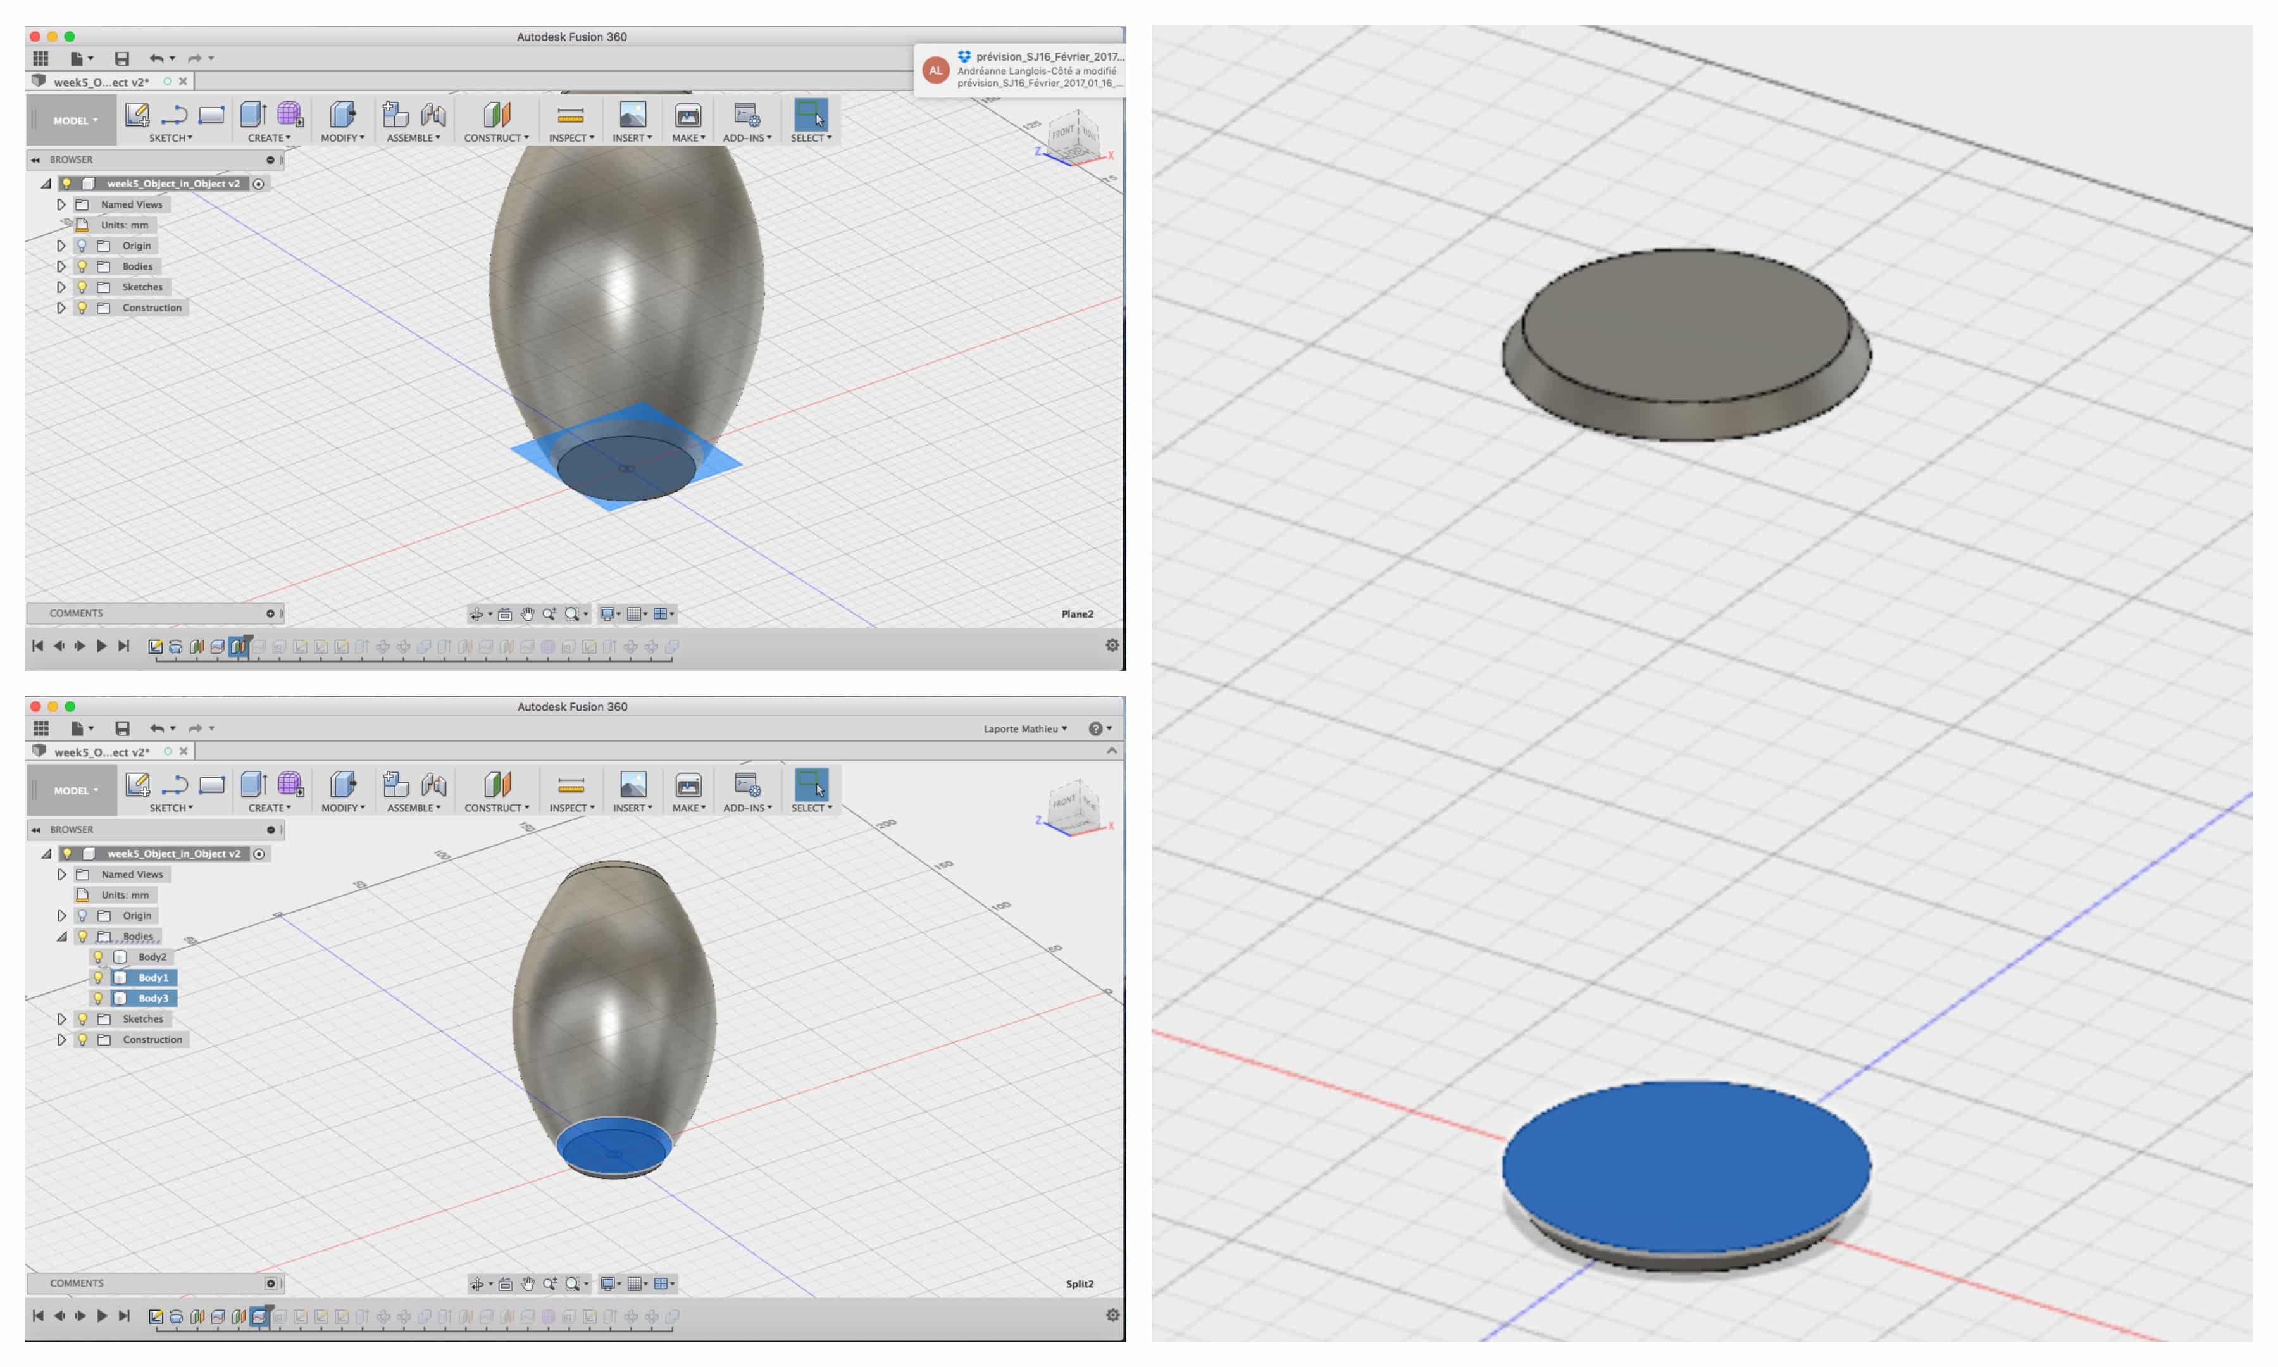The image size is (2278, 1367).
Task: Click the Undo arrow in upper window
Action: click(x=156, y=58)
